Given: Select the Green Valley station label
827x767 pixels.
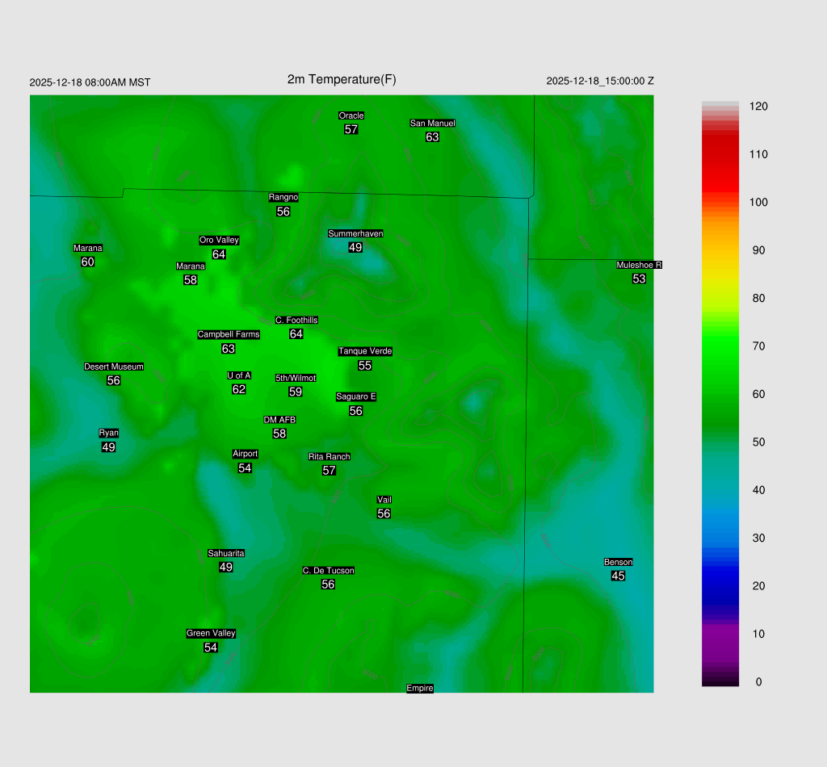Looking at the screenshot, I should [x=211, y=633].
